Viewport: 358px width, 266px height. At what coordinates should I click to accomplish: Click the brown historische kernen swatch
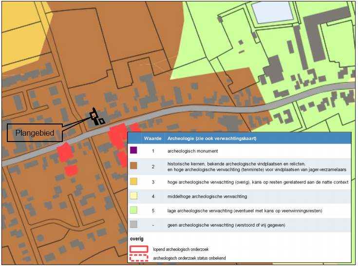tap(133, 166)
